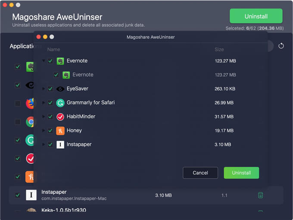293x220 pixels.
Task: Click com.instapaper.Instapaper-Mac bundle identifier text
Action: coord(74,198)
